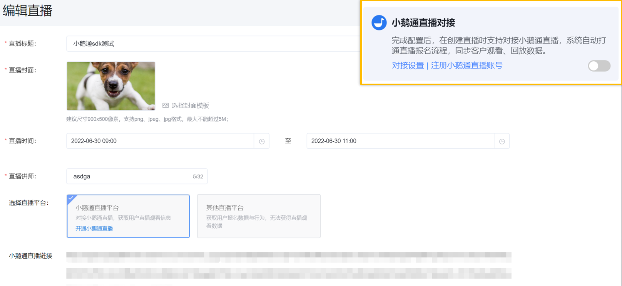Click 对接小鹅通直播，获取用户直播观看信息 description
The width and height of the screenshot is (622, 286).
click(x=123, y=218)
